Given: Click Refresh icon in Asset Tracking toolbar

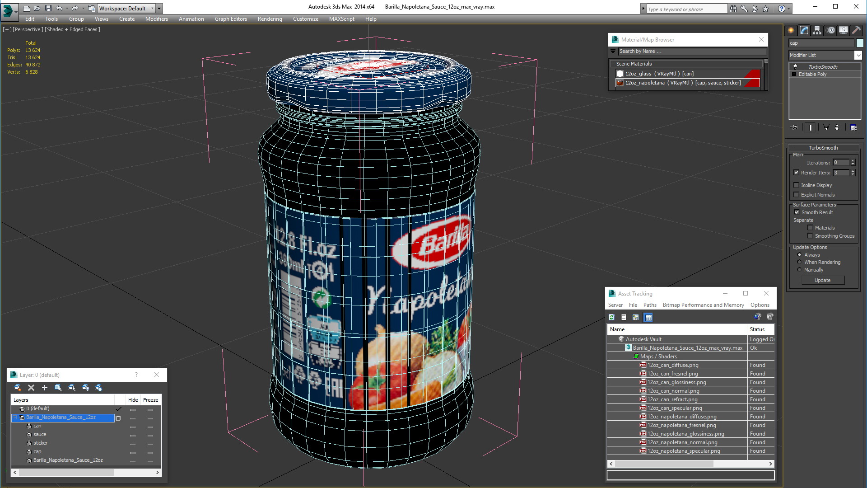Looking at the screenshot, I should [x=611, y=317].
